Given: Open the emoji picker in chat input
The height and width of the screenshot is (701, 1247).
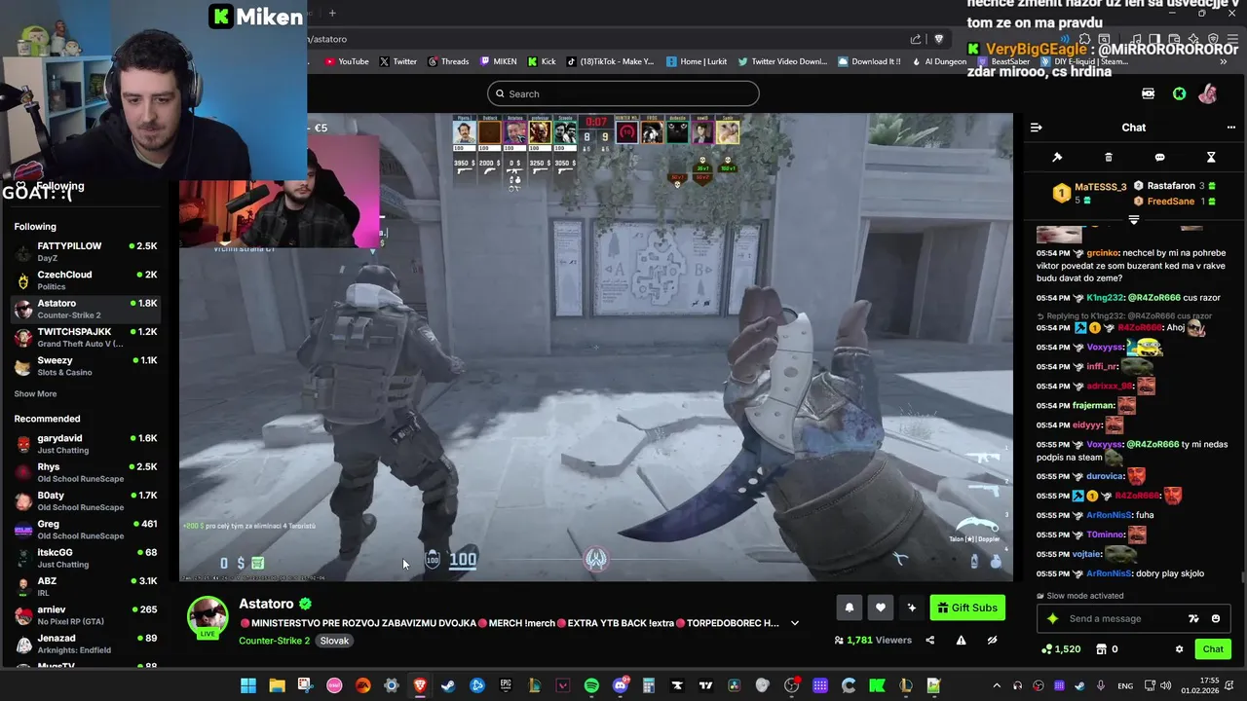Looking at the screenshot, I should click(x=1216, y=618).
